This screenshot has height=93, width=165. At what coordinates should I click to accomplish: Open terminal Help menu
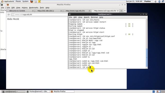(101, 17)
